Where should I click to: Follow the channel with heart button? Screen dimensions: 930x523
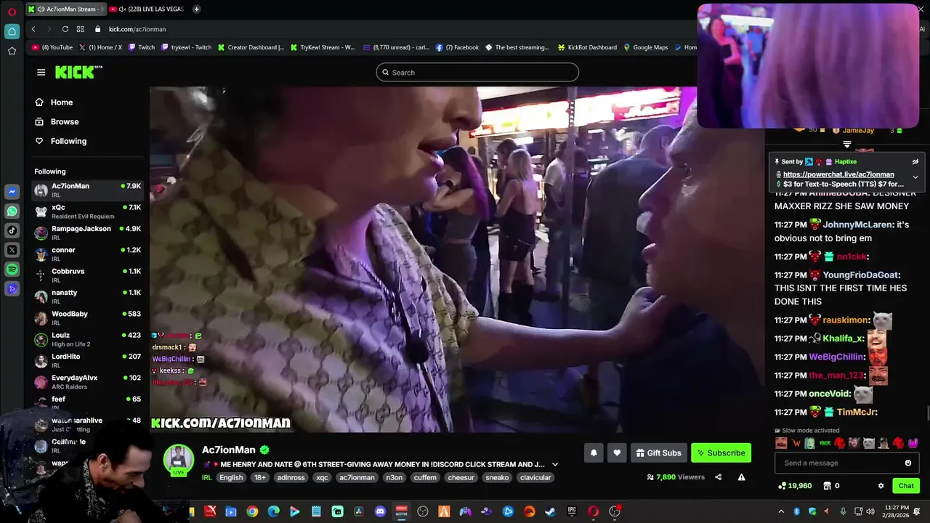pyautogui.click(x=617, y=453)
